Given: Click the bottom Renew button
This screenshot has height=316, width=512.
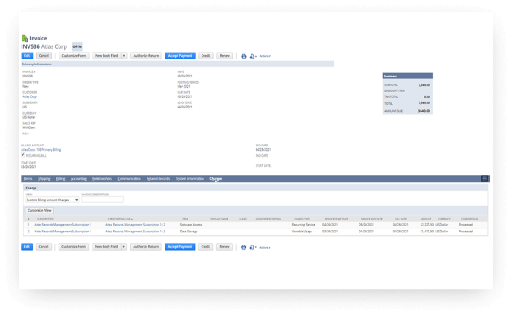Looking at the screenshot, I should coord(224,247).
